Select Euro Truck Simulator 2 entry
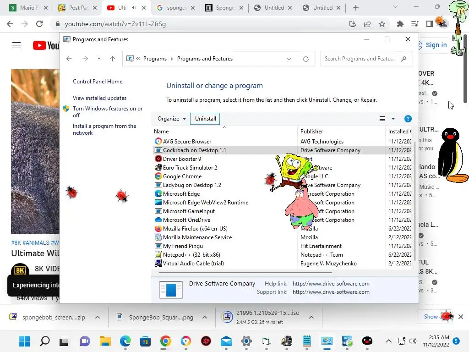Screen dimensions: 469x352 tap(190, 168)
